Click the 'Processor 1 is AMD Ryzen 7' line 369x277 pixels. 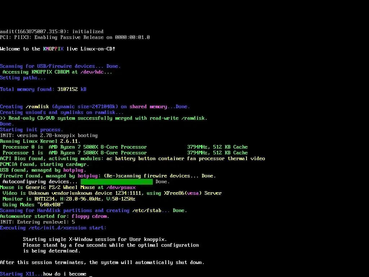125,153
